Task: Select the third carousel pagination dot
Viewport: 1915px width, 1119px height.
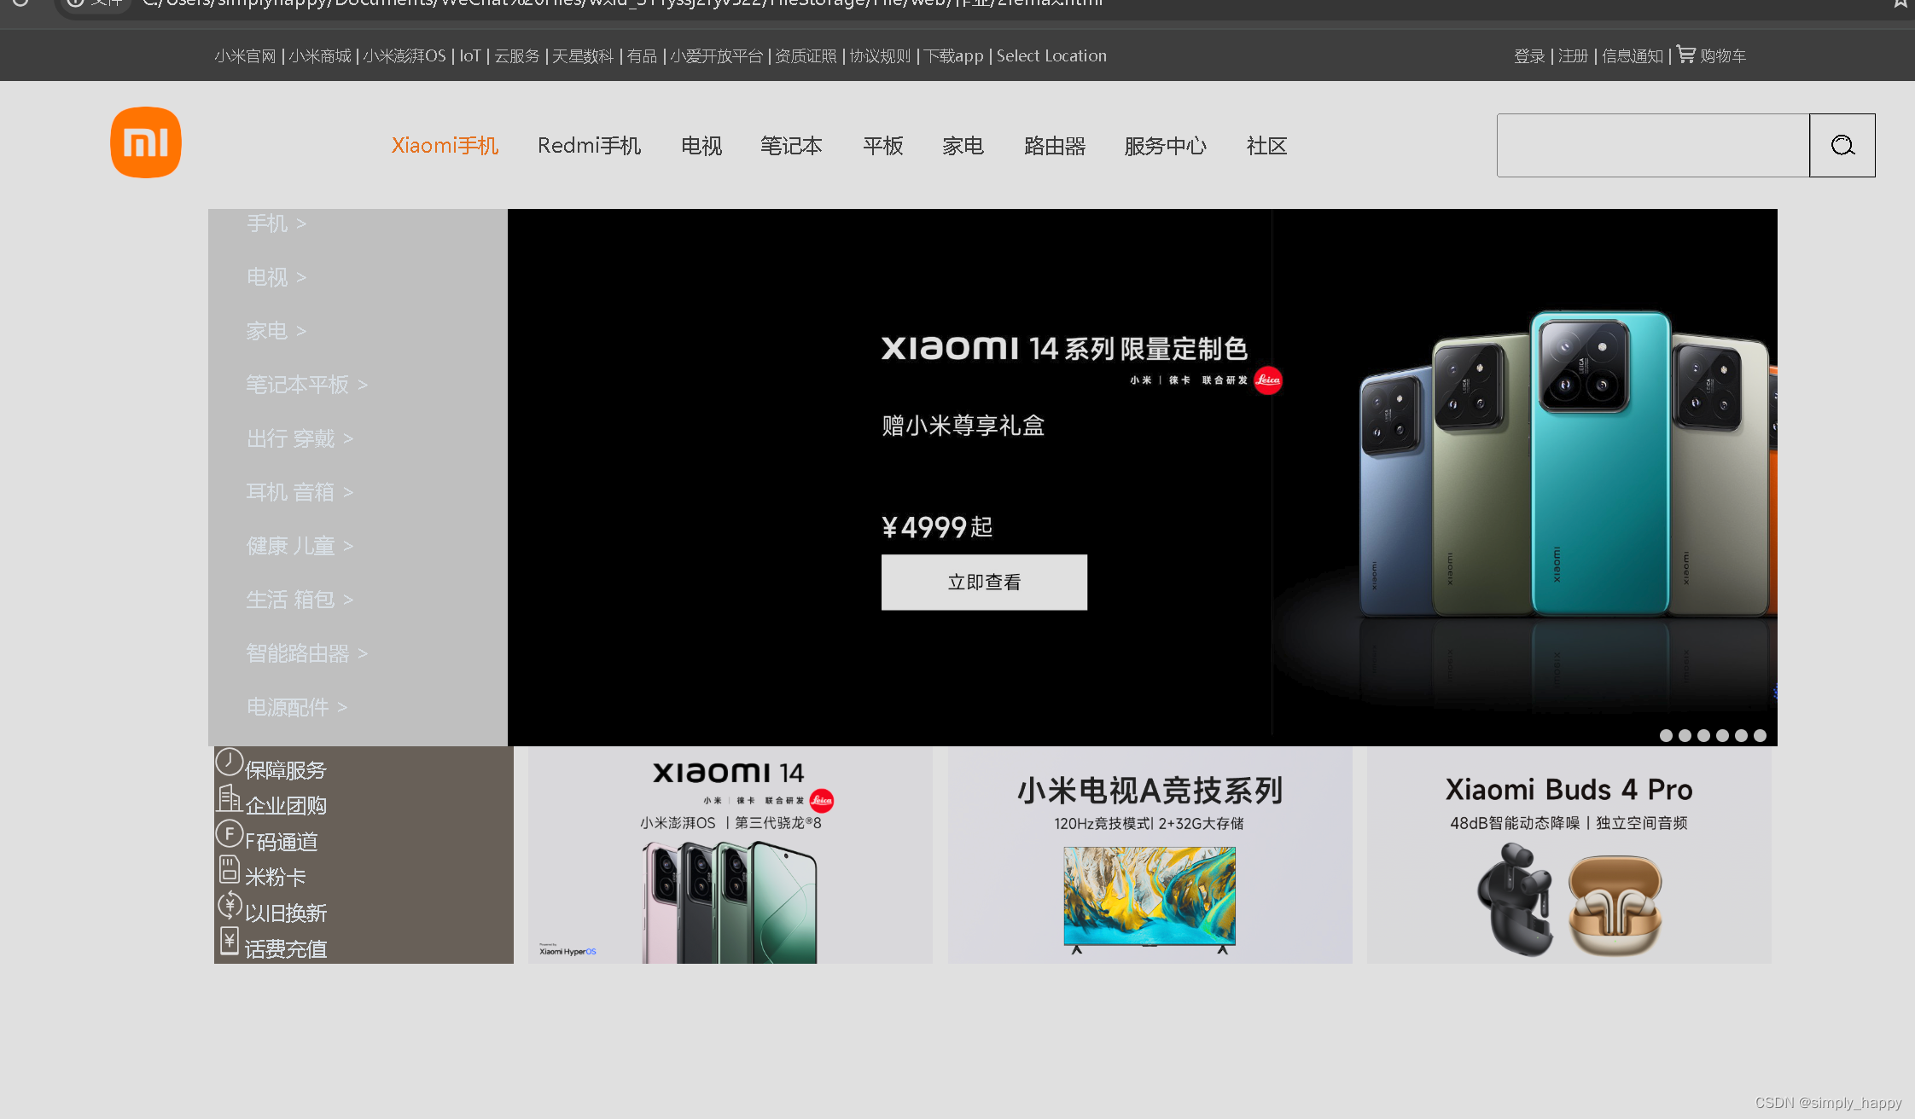Action: pos(1703,735)
